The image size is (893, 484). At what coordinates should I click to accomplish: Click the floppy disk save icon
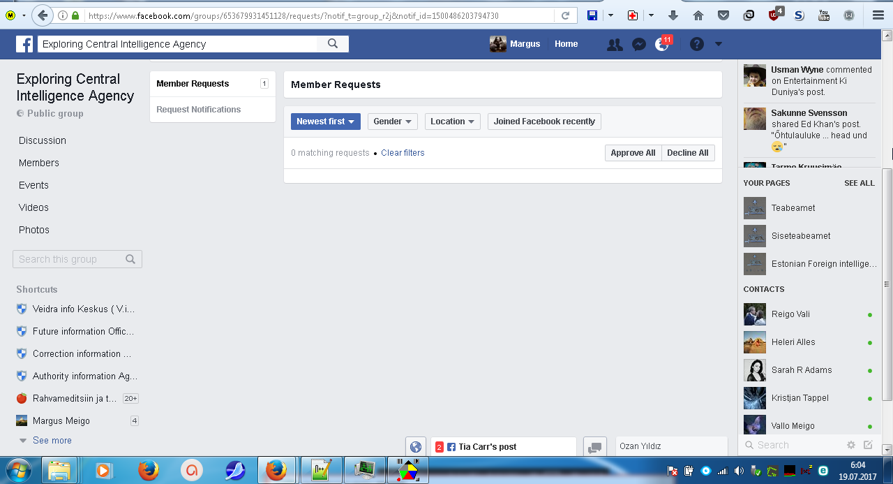point(592,15)
